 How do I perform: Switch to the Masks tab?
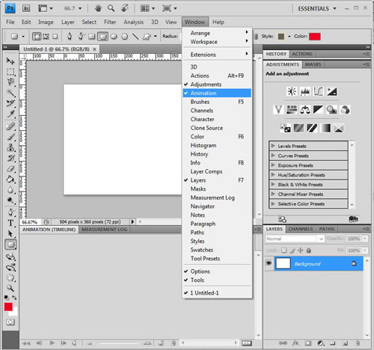(x=313, y=64)
